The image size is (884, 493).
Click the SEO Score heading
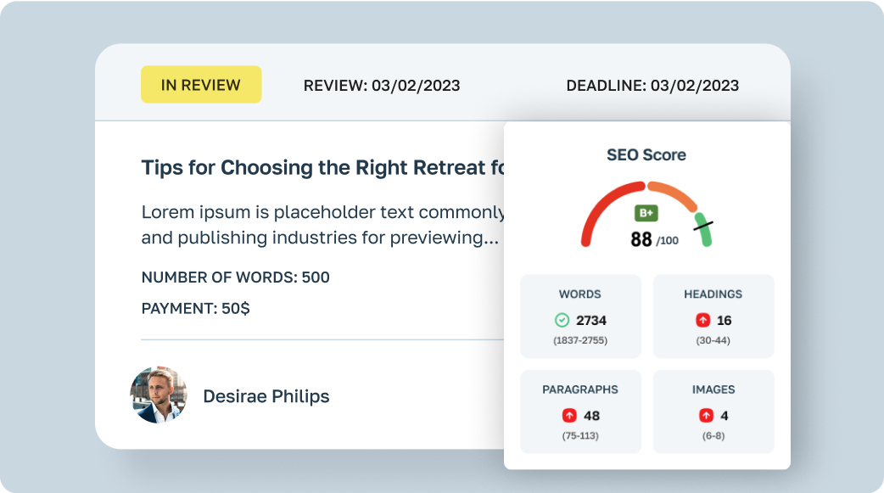[646, 154]
